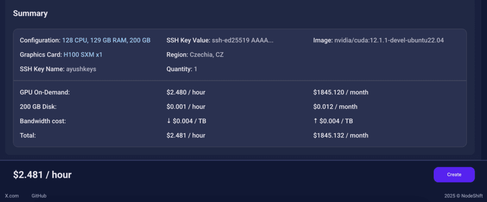Open the GitHub footer link
This screenshot has height=202, width=487.
39,196
